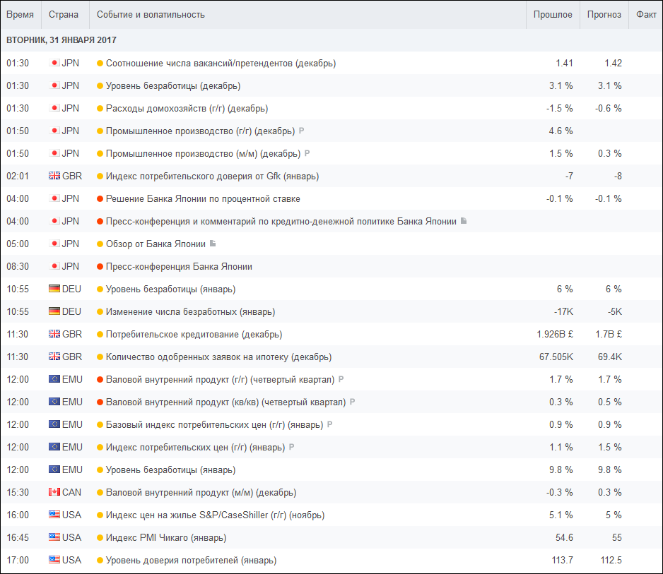The image size is (663, 574).
Task: Click the Страна column header
Action: [x=64, y=15]
